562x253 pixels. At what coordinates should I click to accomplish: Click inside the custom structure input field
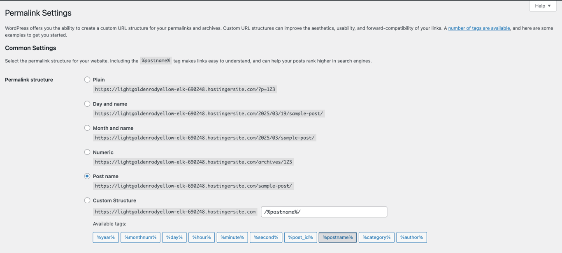point(324,212)
